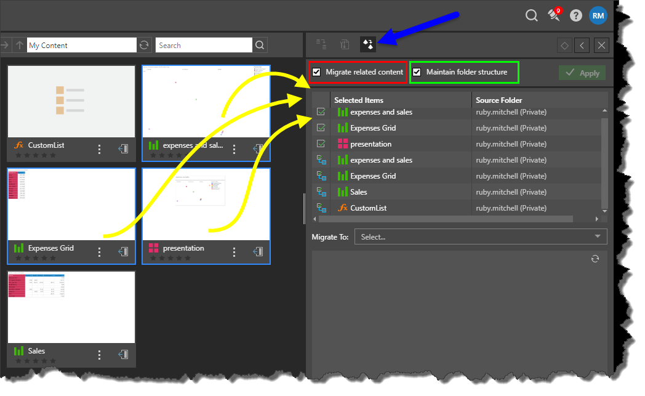Click the RM user avatar

[x=598, y=15]
